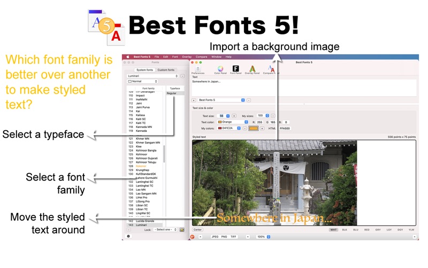Choose the PNG export format
Viewport: 428px width, 268px height.
[224, 236]
